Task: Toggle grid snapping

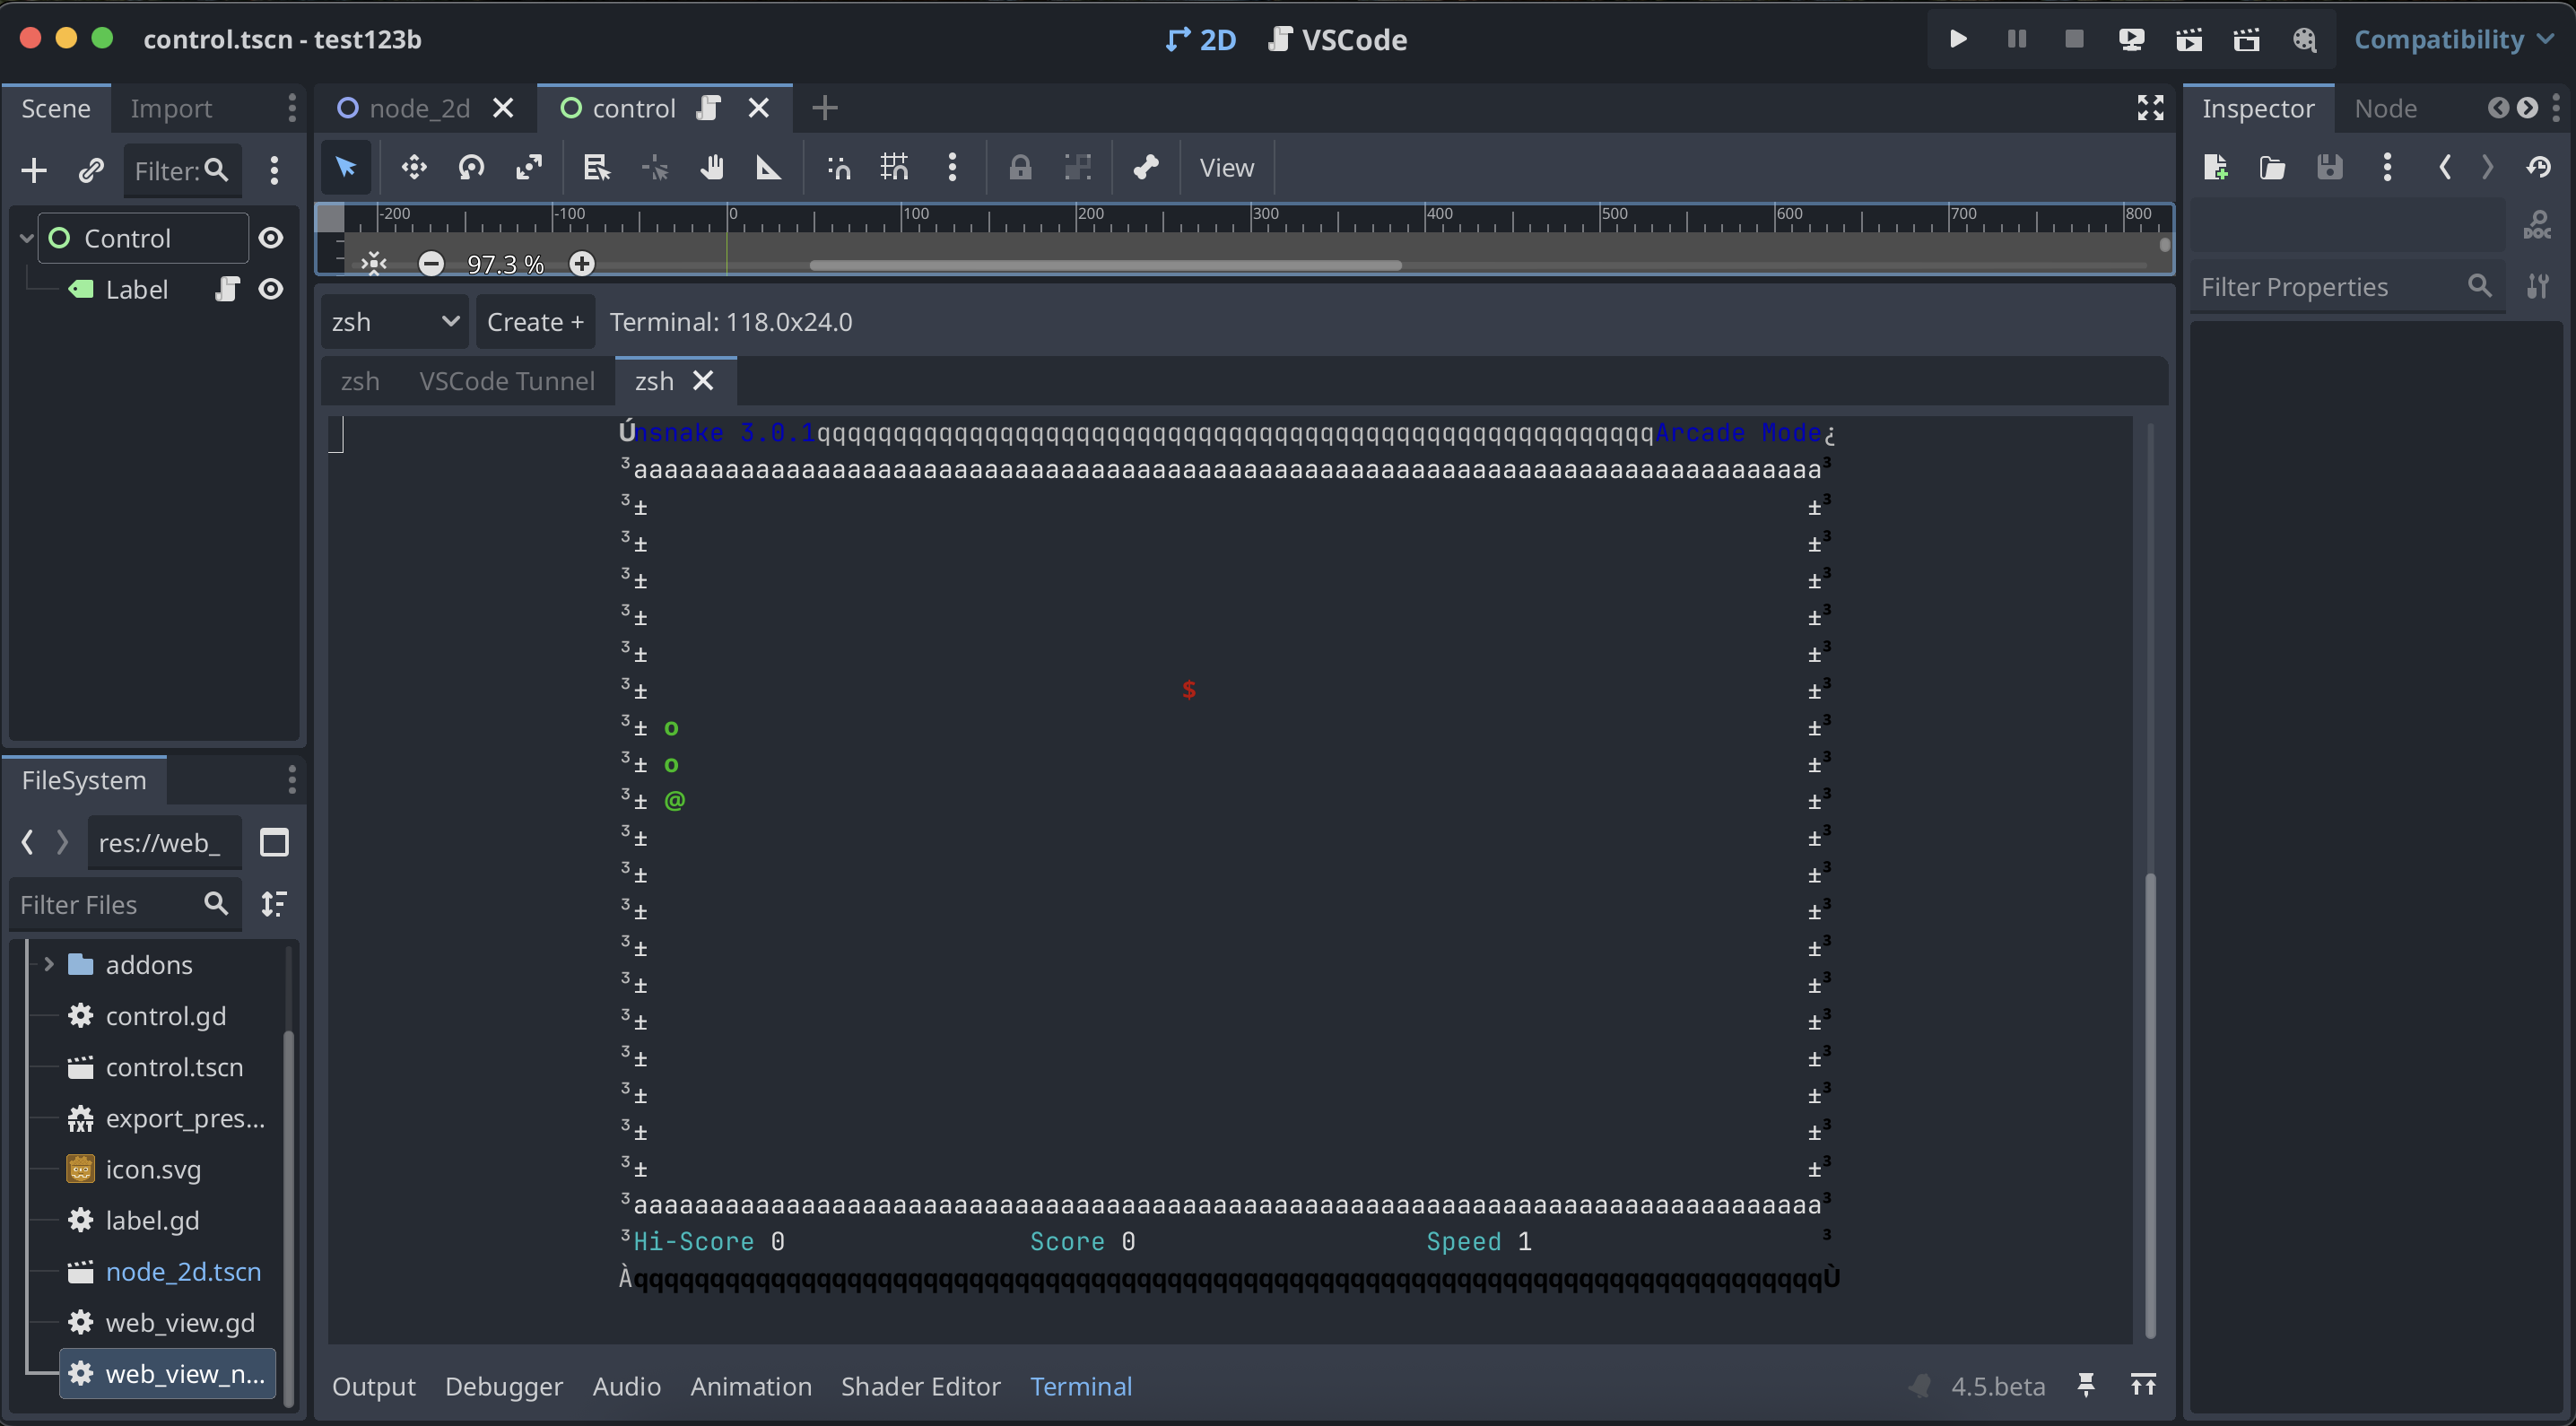Action: 895,167
